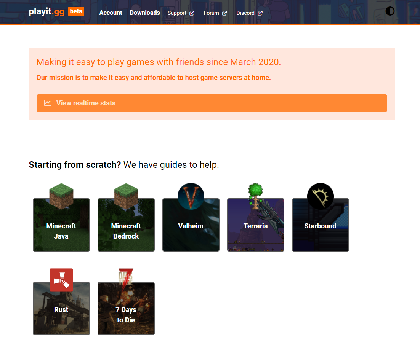
Task: Click the chart icon beside View realtime stats
Action: click(x=48, y=103)
